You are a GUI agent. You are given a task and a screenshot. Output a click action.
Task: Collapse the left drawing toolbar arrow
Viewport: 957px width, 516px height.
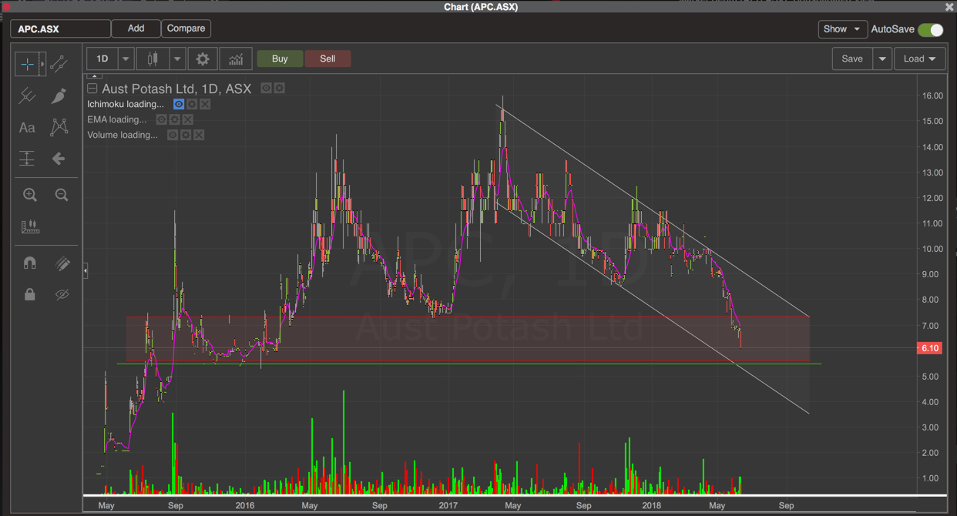pyautogui.click(x=85, y=270)
